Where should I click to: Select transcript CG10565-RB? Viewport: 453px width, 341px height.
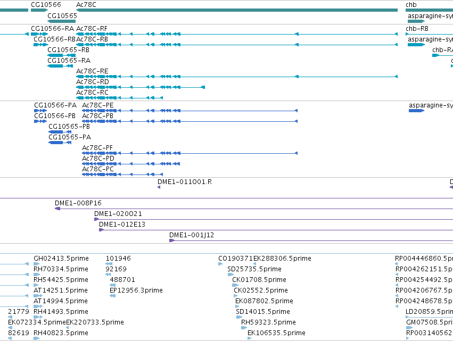click(62, 55)
